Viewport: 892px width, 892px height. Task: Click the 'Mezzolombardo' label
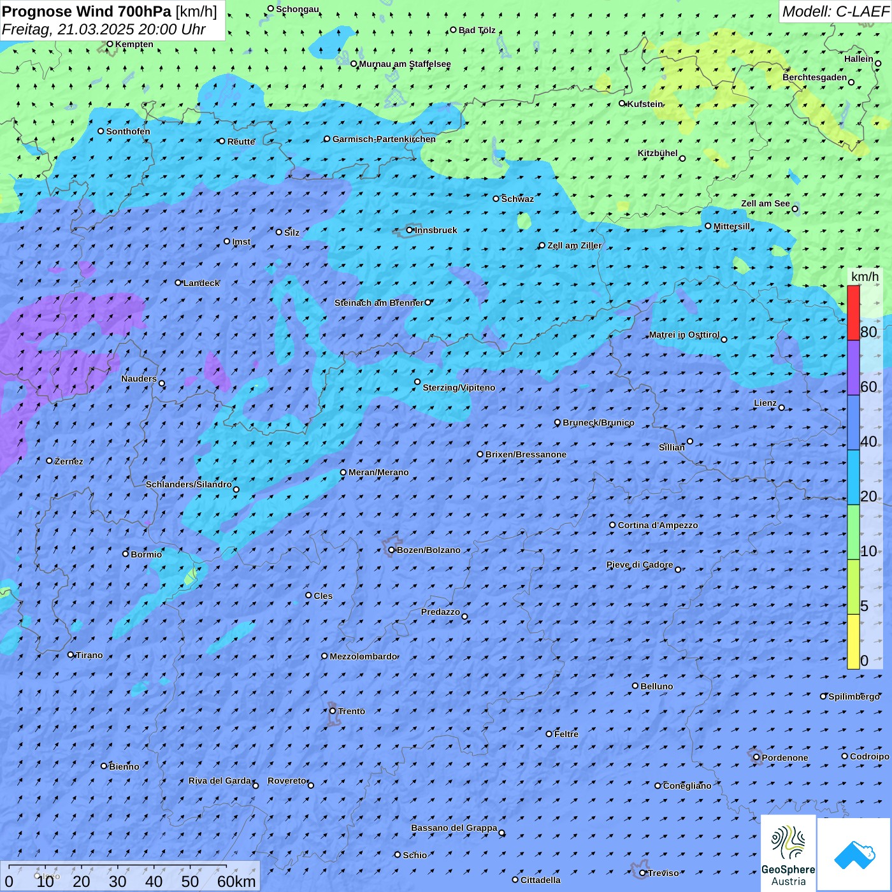tap(363, 657)
